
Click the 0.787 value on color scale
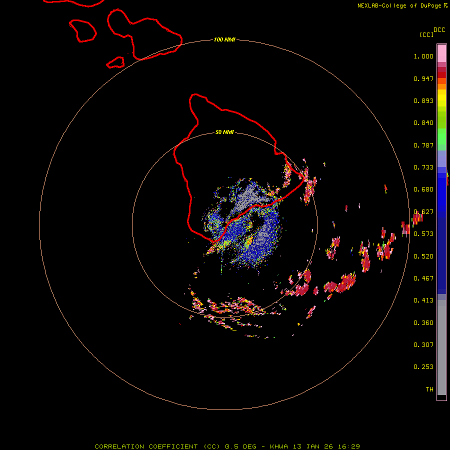pos(423,145)
